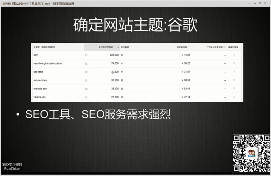The height and width of the screenshot is (176, 271).
Task: Select keyword search engine optimization
Action: click(x=47, y=63)
